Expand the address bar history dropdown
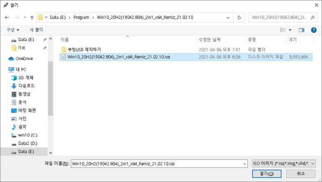Screen dimensions: 322x182 [228, 18]
